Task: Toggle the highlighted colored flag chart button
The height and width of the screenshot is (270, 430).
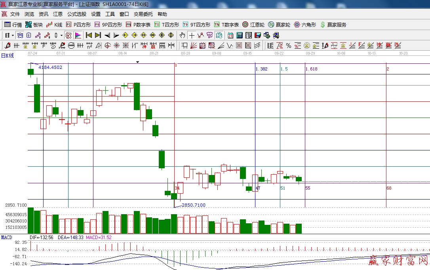Action: [78, 35]
